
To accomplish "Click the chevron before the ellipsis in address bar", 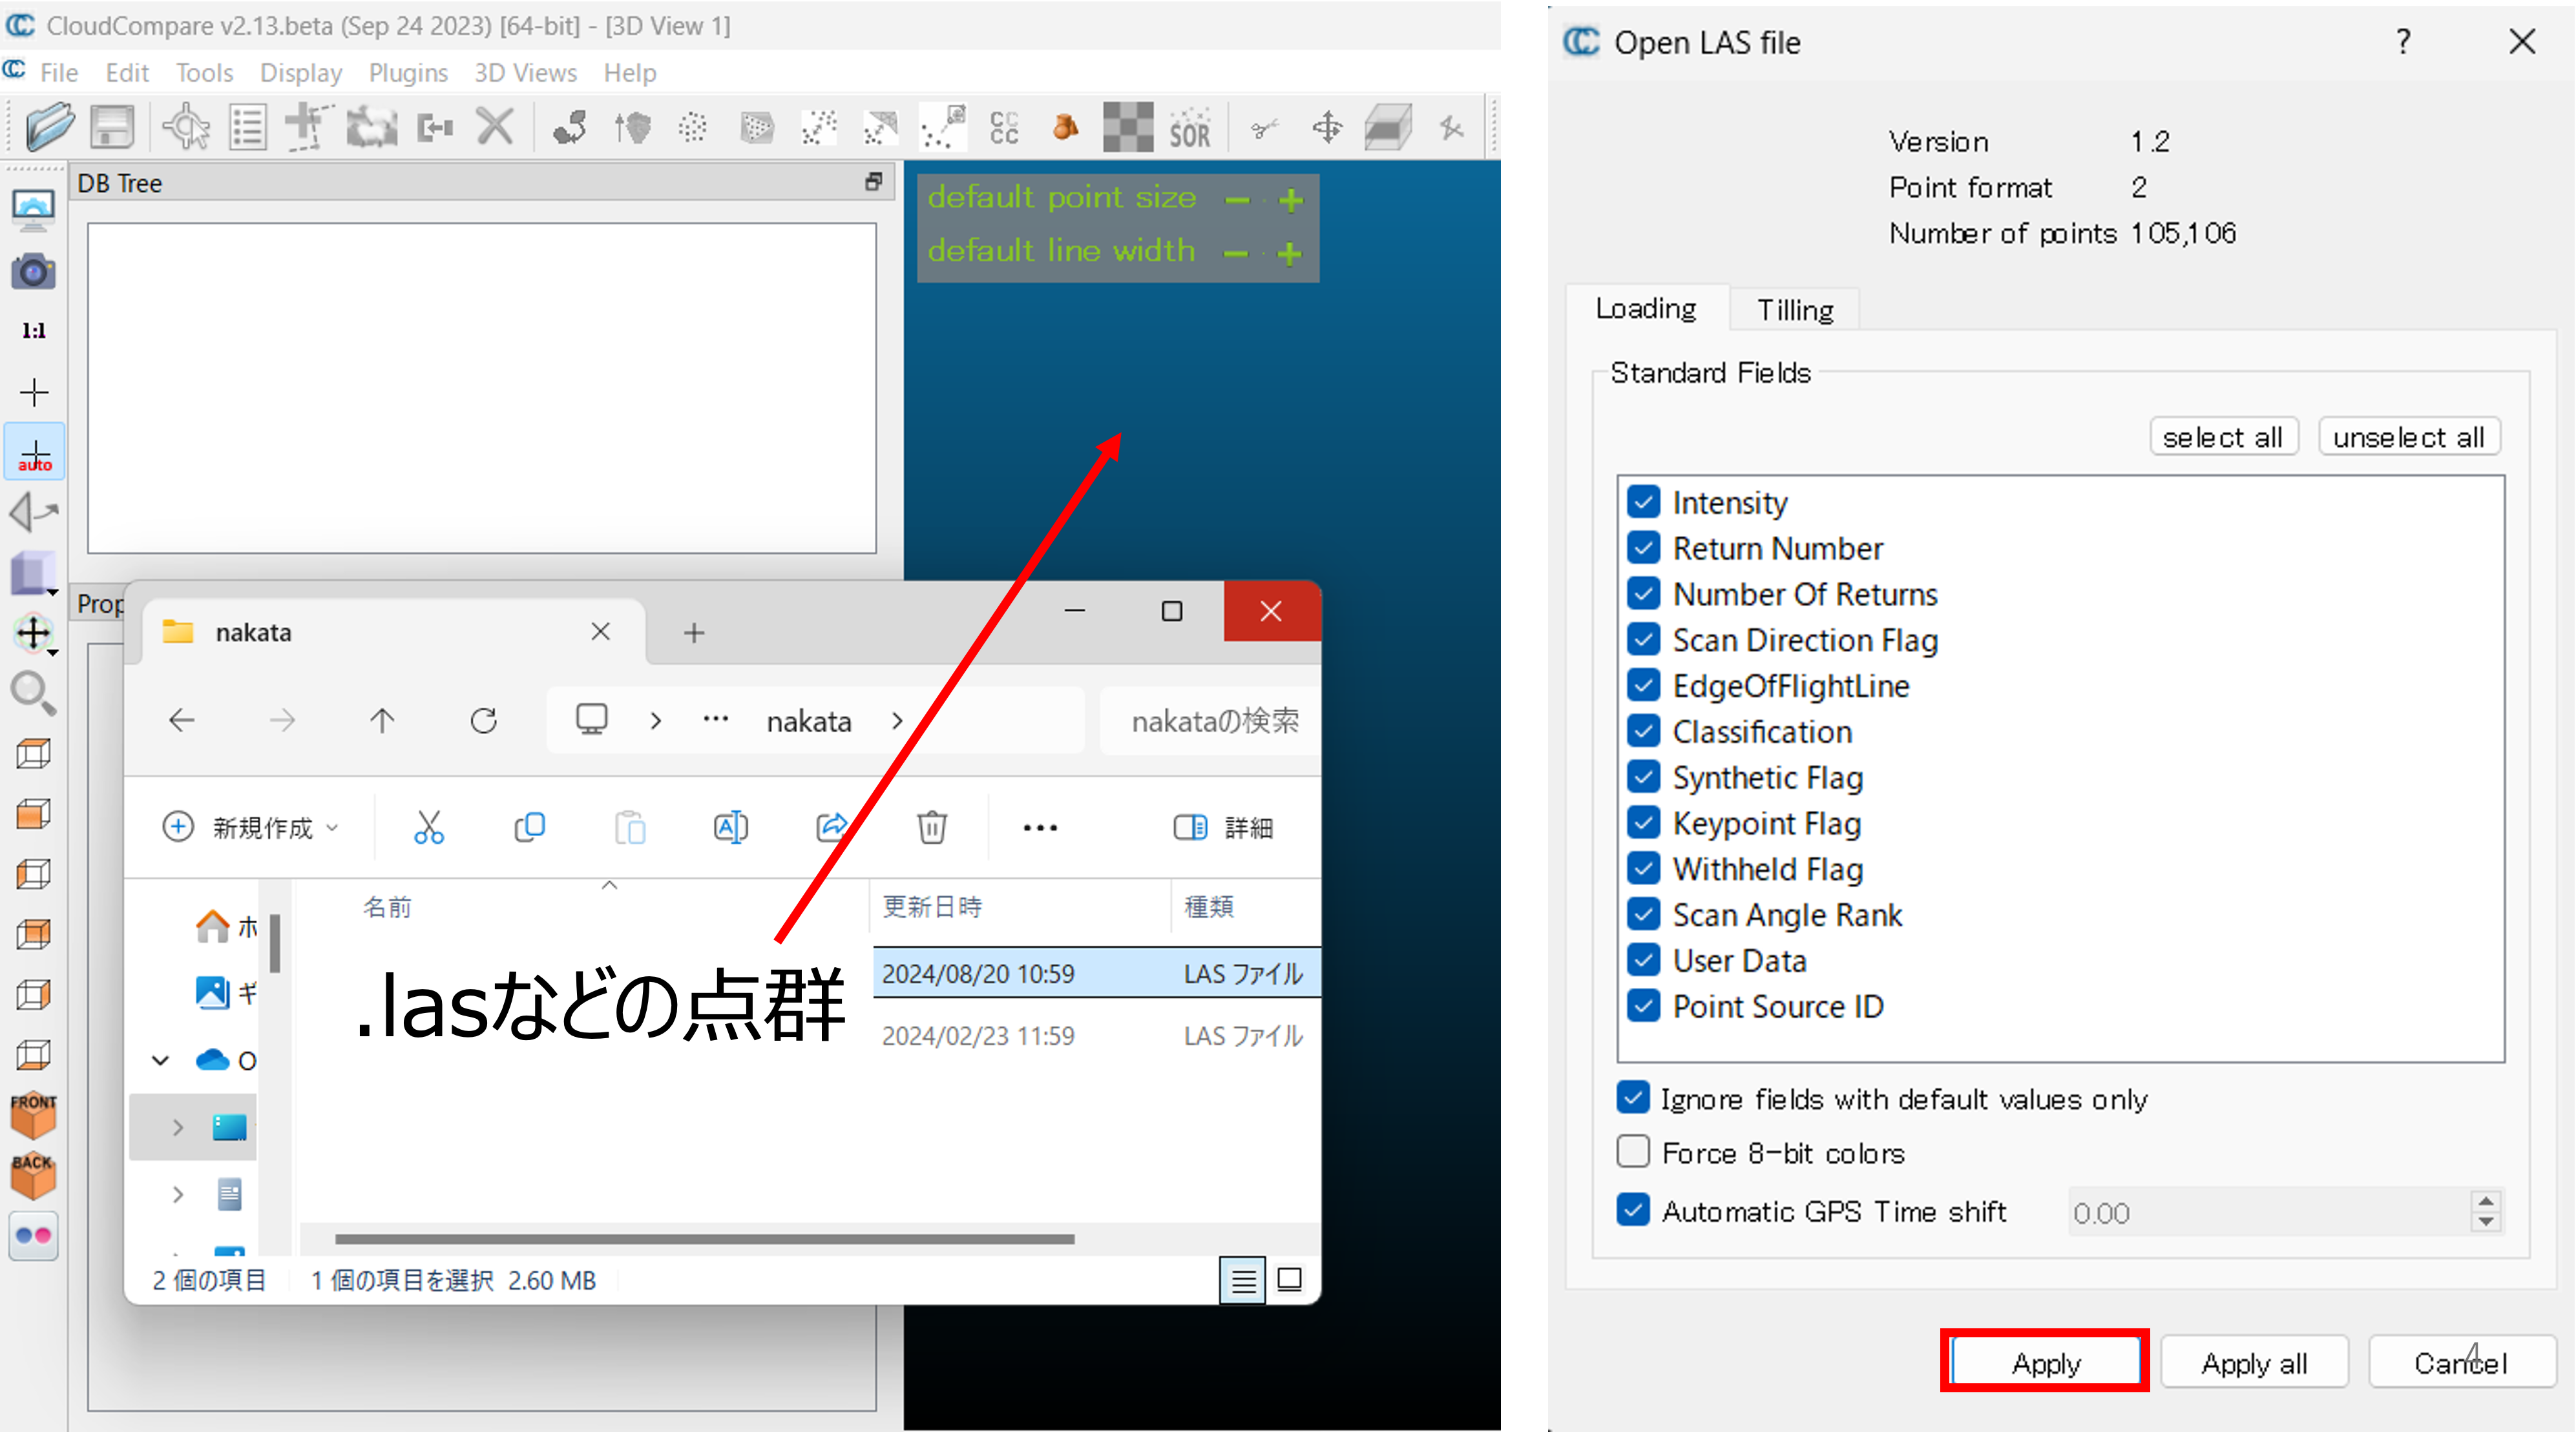I will click(x=656, y=721).
